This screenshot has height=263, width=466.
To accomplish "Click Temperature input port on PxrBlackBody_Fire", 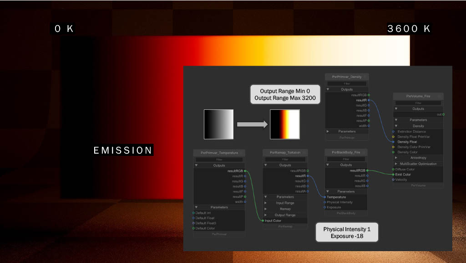I will point(324,197).
